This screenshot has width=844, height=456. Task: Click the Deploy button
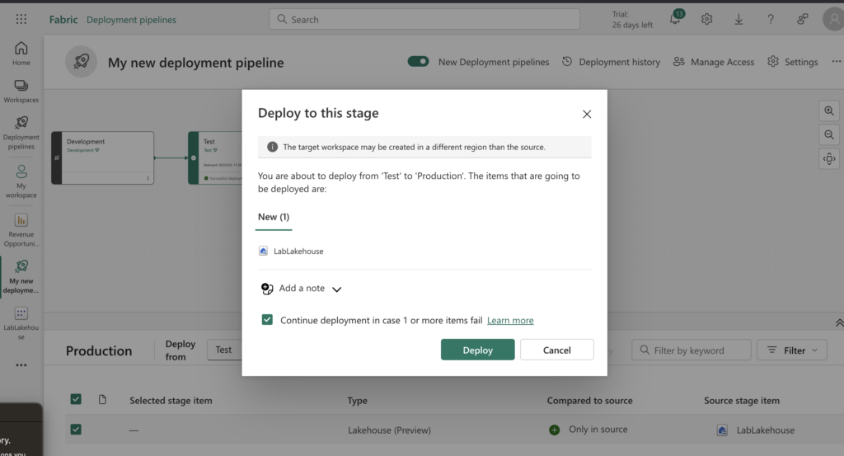tap(477, 350)
